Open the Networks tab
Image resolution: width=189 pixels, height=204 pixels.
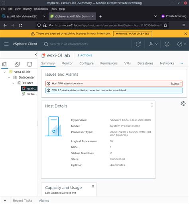pos(167,63)
